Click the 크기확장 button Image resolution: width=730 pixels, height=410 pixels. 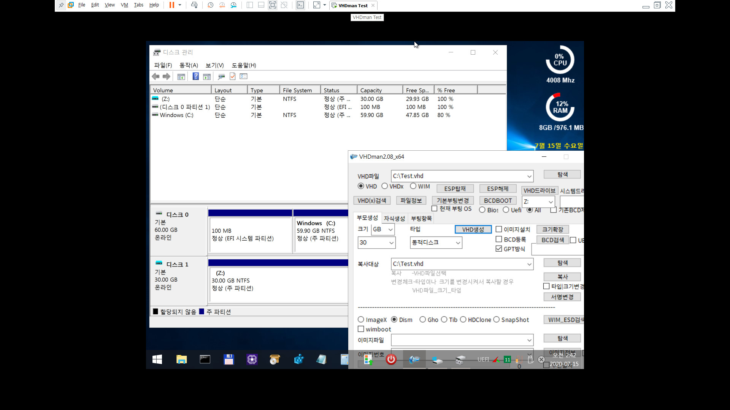[x=552, y=229]
